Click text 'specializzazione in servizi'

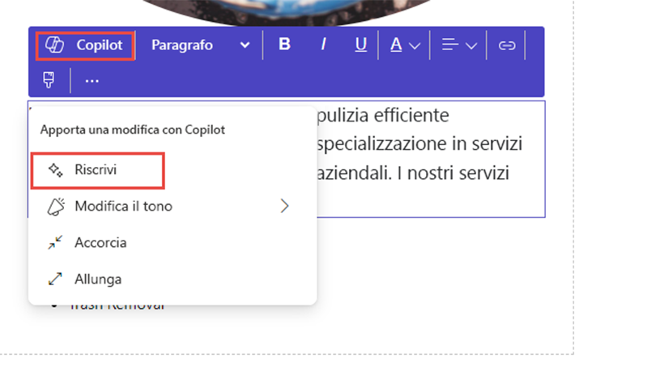tap(420, 144)
